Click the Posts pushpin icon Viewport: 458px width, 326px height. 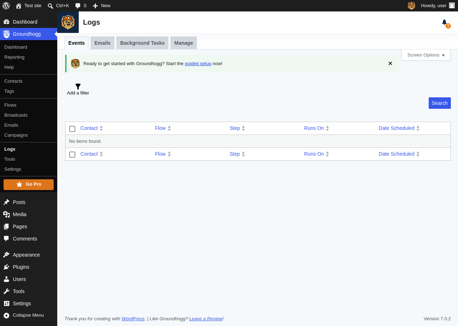(x=6, y=202)
